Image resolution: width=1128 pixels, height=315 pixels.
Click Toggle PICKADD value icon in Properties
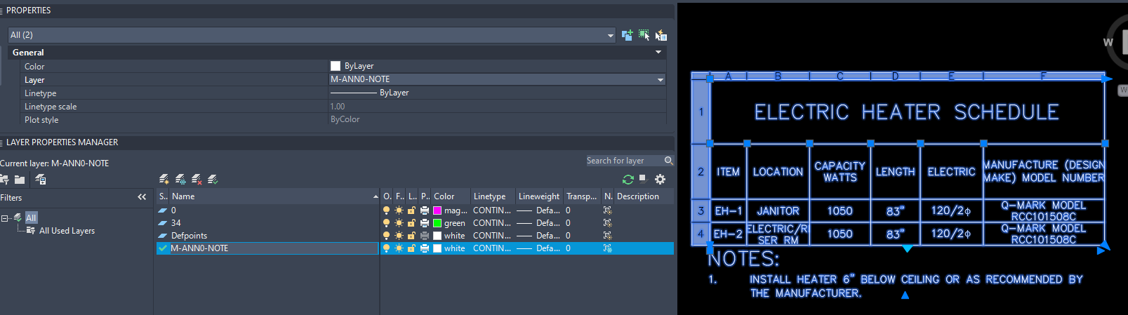[x=627, y=35]
